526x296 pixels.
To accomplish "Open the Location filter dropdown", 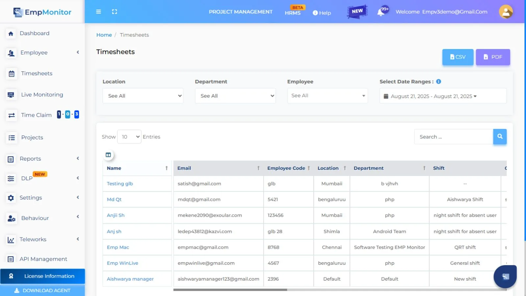I will pos(143,96).
